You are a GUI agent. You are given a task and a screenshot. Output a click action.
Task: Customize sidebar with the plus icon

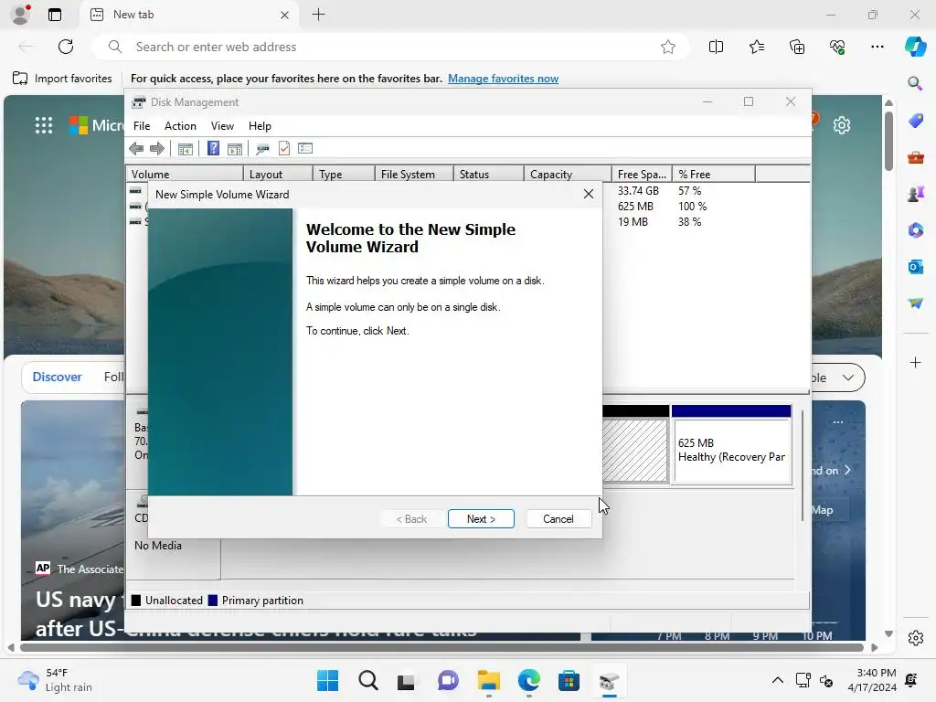click(x=915, y=362)
